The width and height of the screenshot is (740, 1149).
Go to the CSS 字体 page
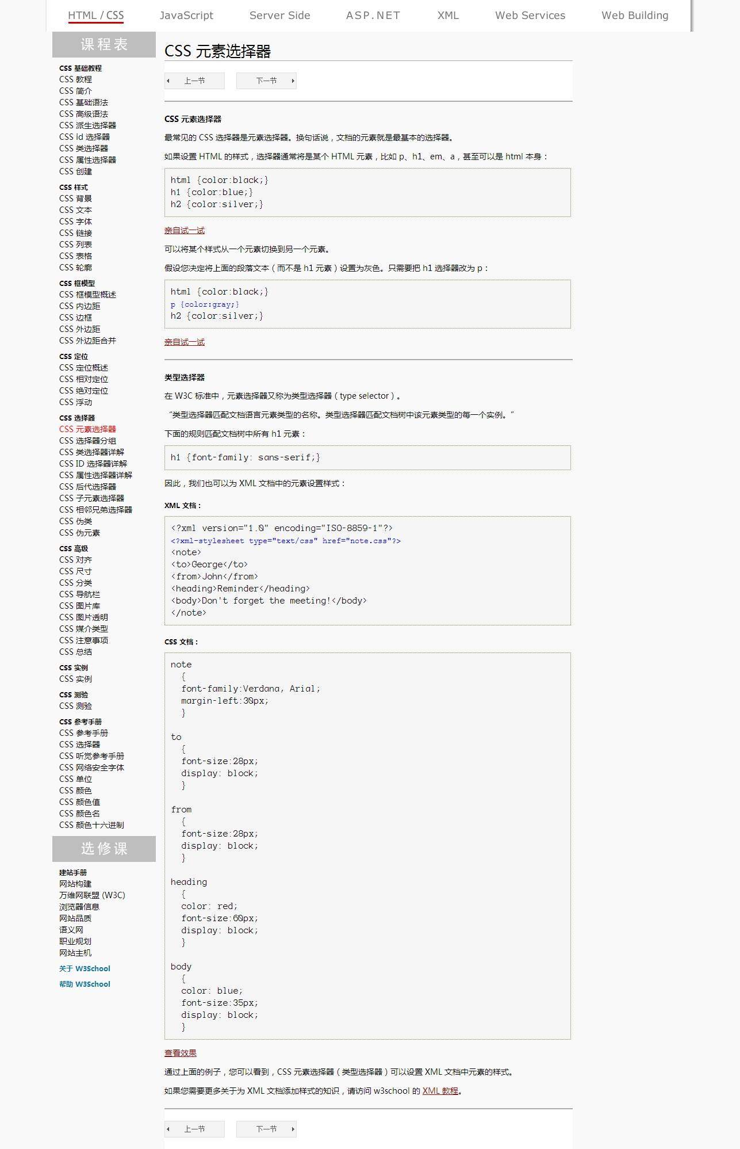pos(75,222)
